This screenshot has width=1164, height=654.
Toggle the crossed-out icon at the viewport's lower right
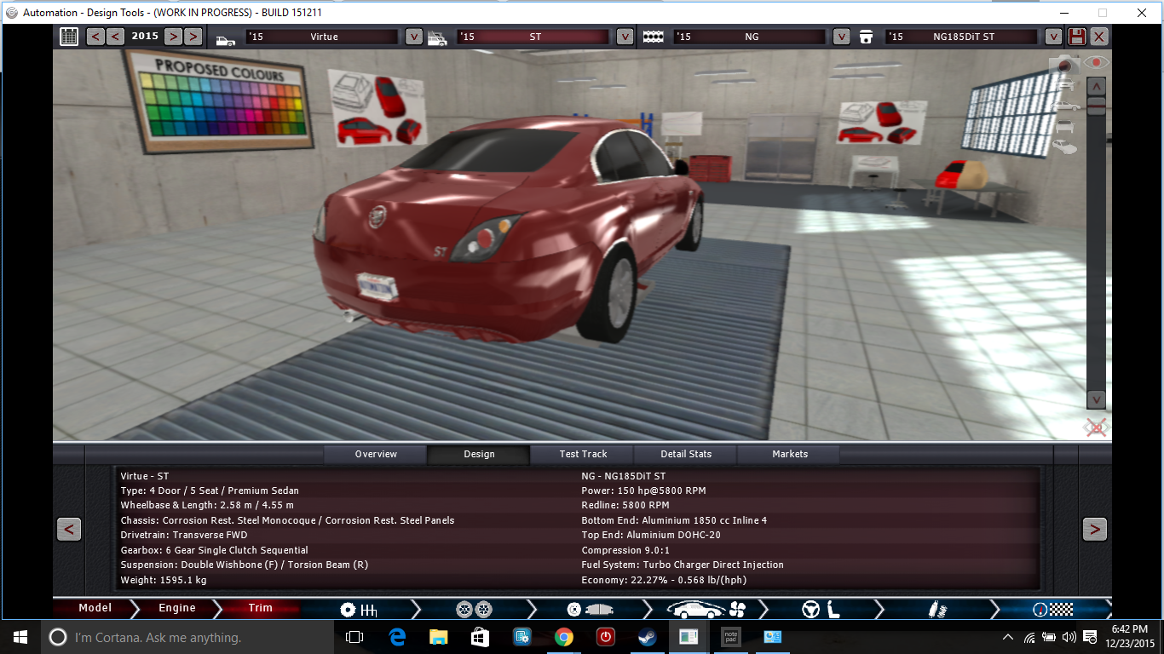pos(1096,427)
